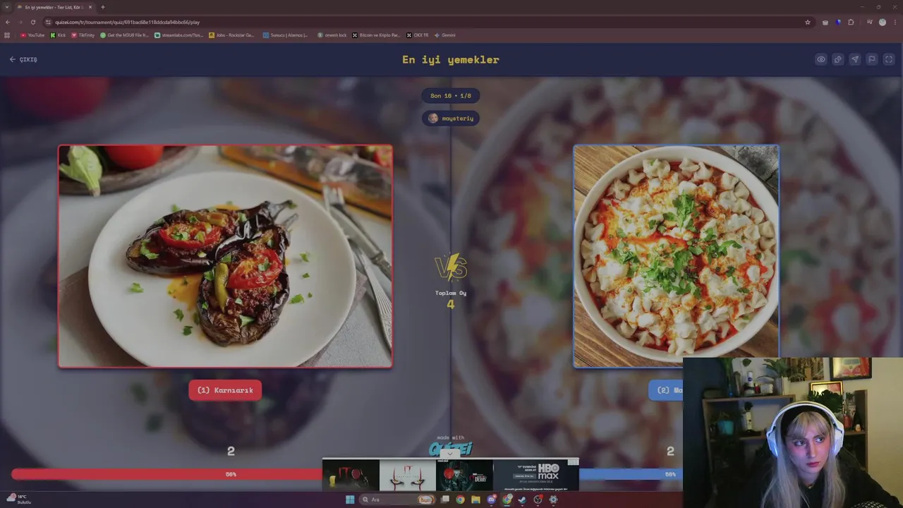Viewport: 903px width, 508px height.
Task: Bookmark this page with star icon
Action: click(808, 22)
